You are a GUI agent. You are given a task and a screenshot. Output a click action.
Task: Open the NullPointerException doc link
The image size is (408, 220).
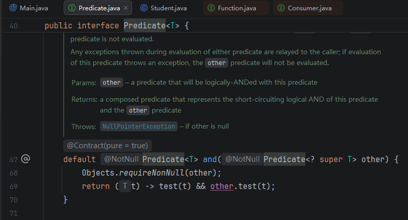(139, 127)
